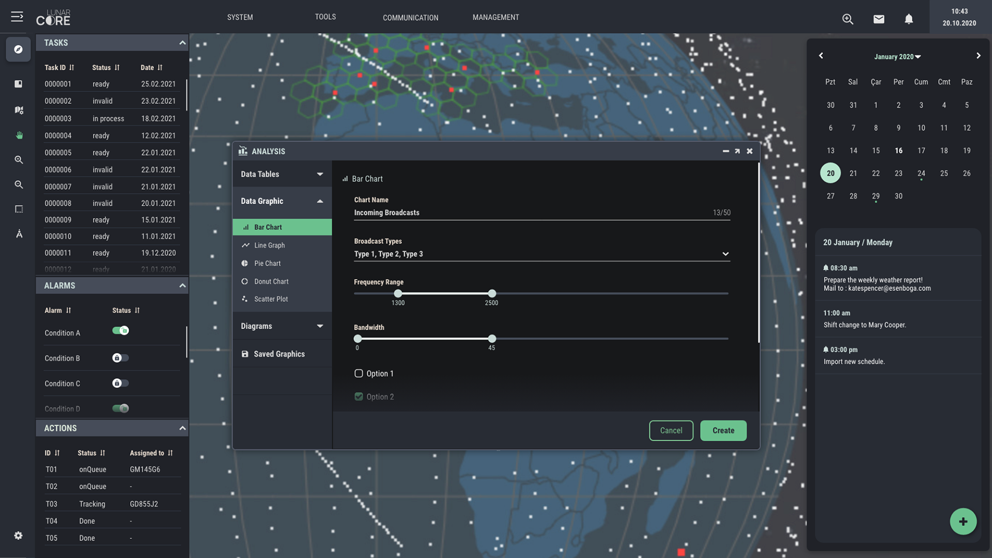This screenshot has height=558, width=992.
Task: Choose the area selection rectangle tool
Action: point(19,209)
